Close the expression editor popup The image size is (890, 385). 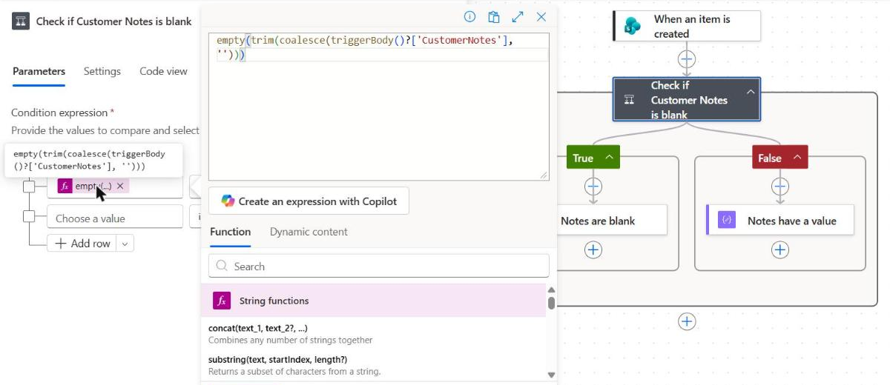tap(541, 17)
